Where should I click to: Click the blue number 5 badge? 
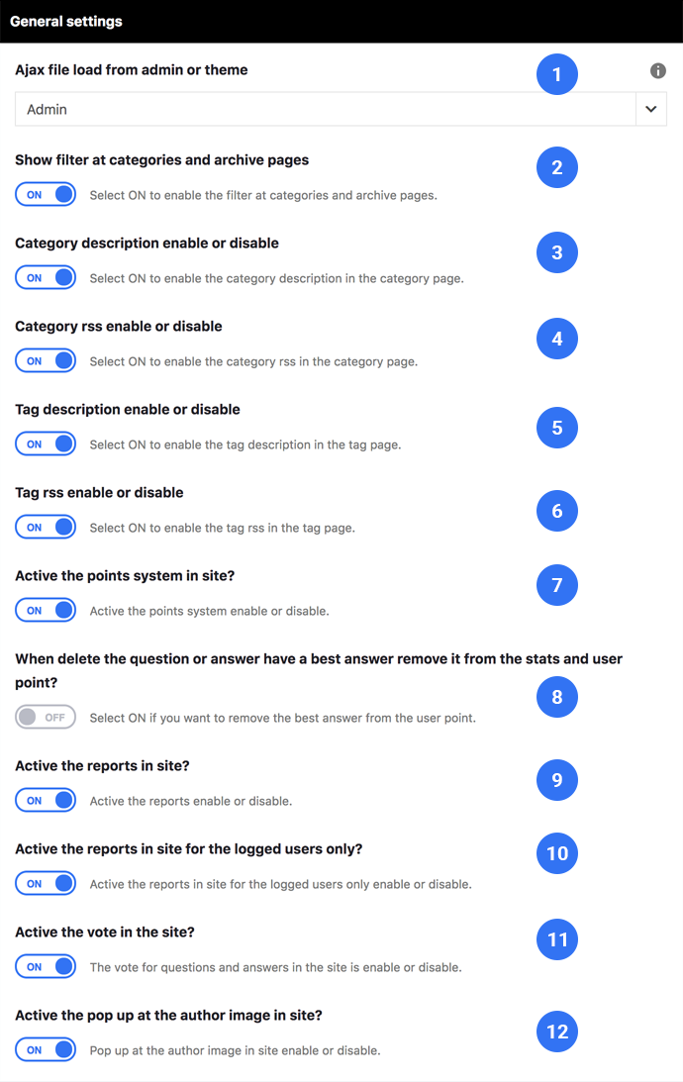click(556, 428)
